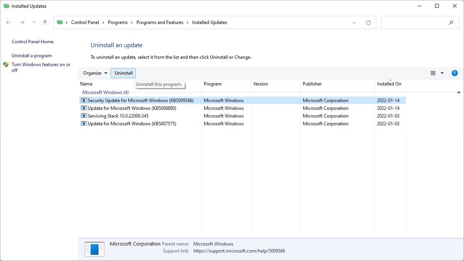Expand the address bar history dropdown
Screen dimensions: 464x261
pyautogui.click(x=354, y=23)
